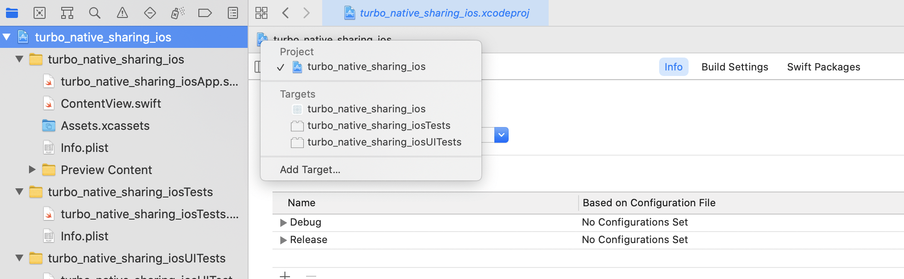Viewport: 904px width, 279px height.
Task: Select ContentView.swift in navigator
Action: 124,104
